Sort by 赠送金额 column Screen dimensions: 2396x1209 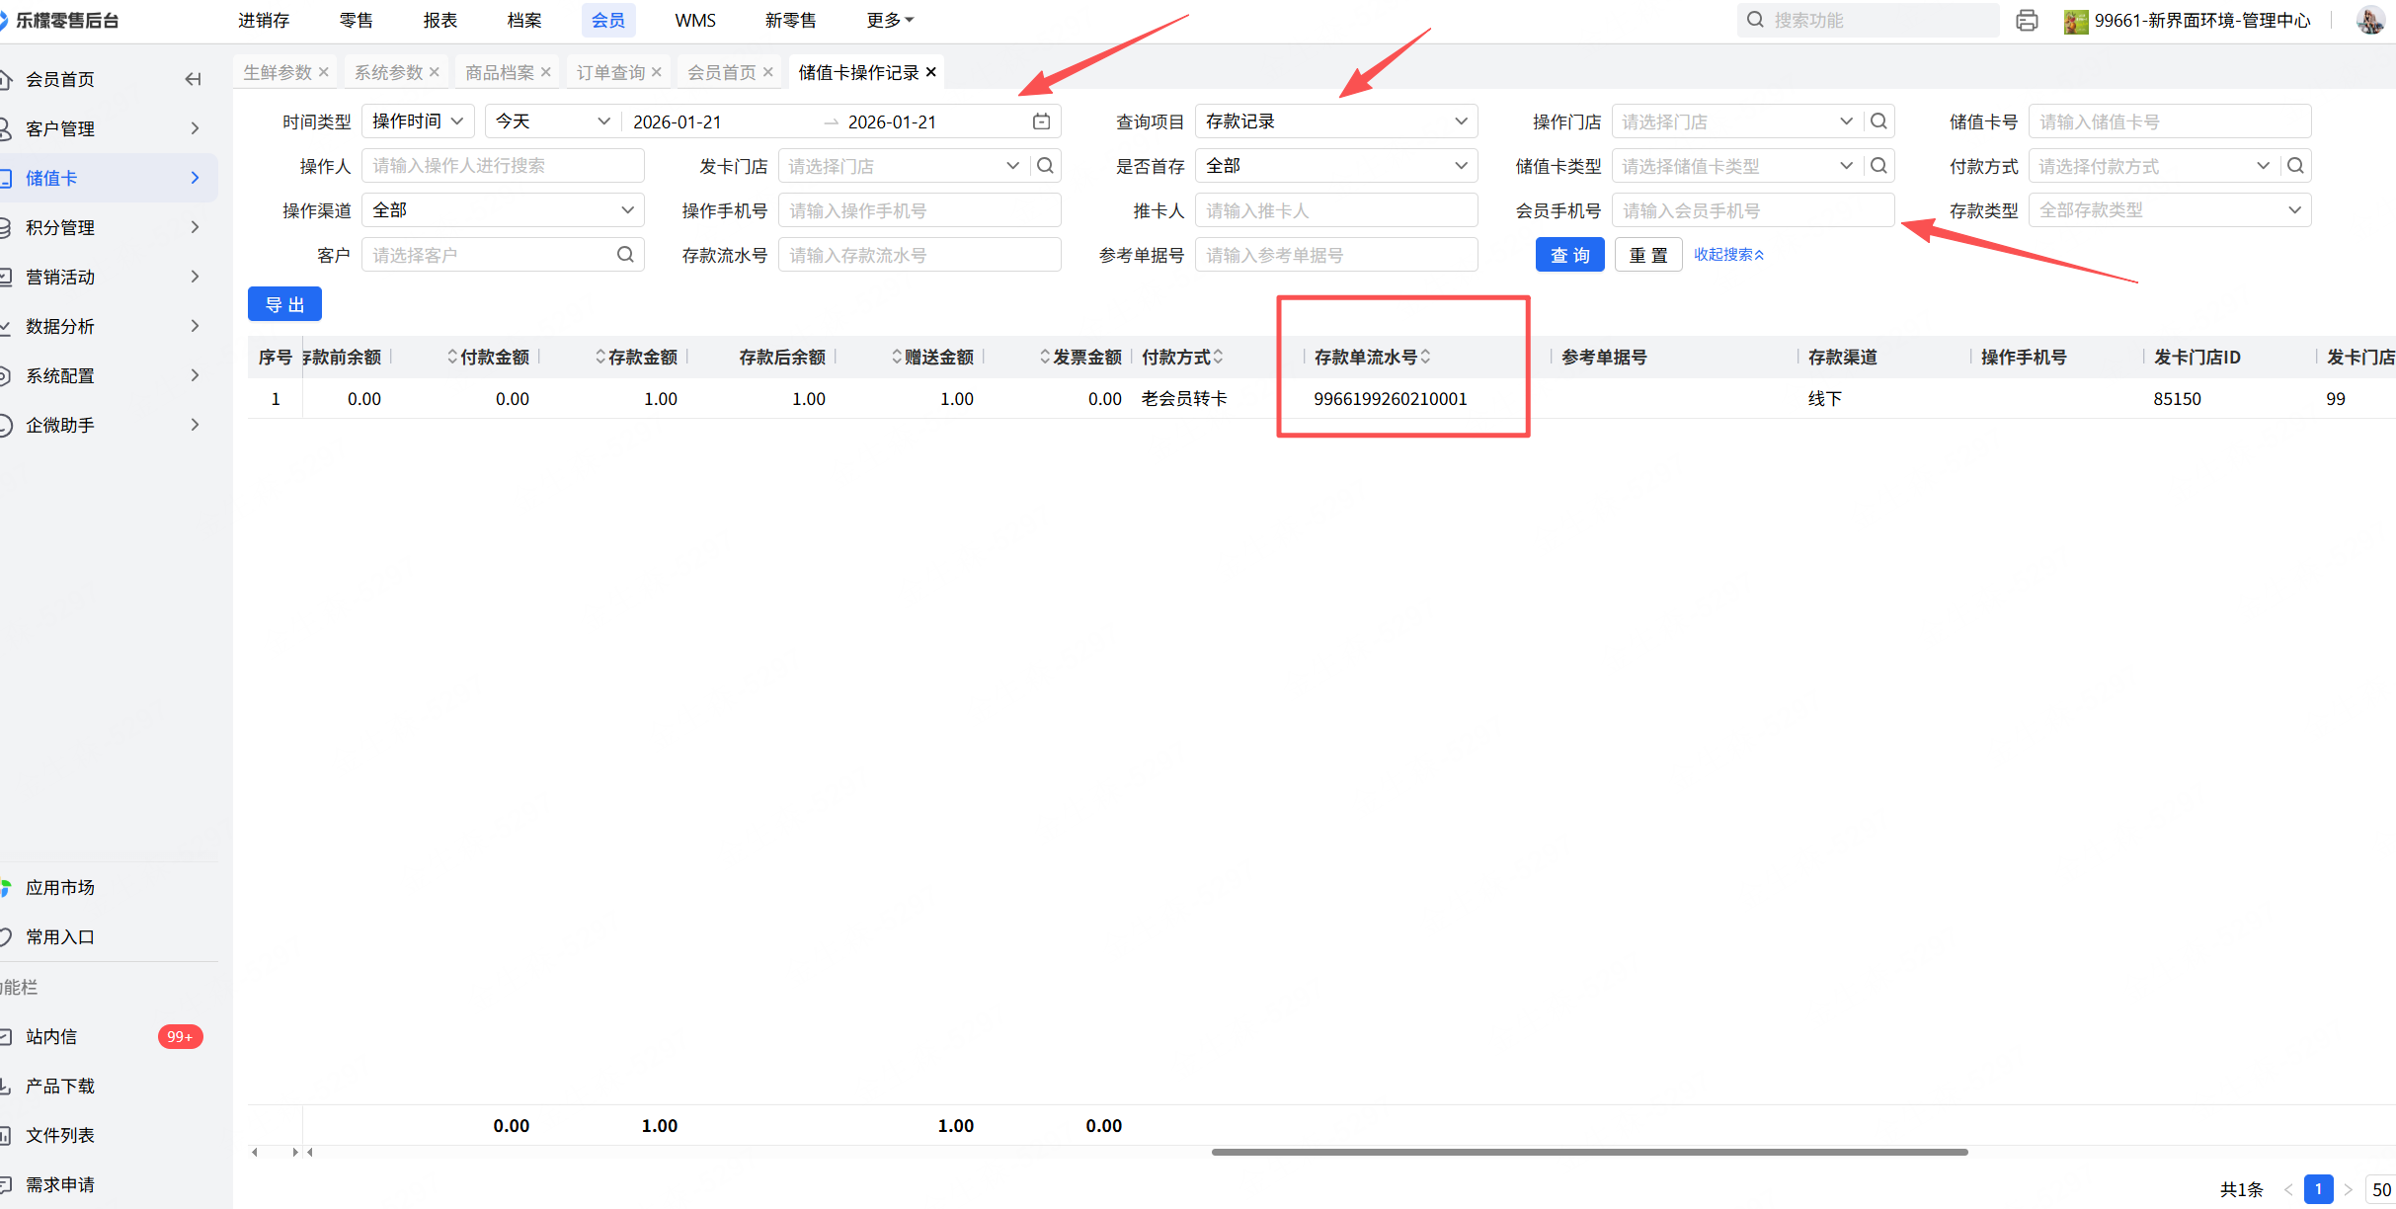click(x=897, y=357)
